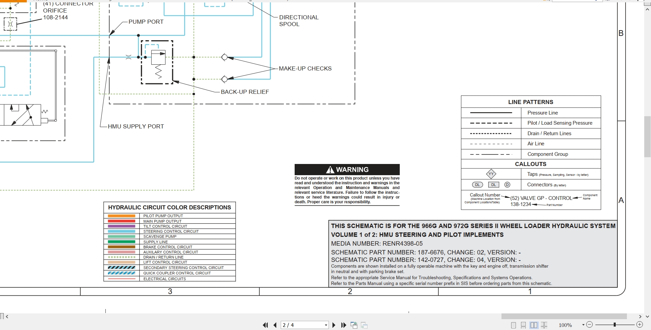This screenshot has height=330, width=651.
Task: Switch to continuous facing layout
Action: click(544, 325)
